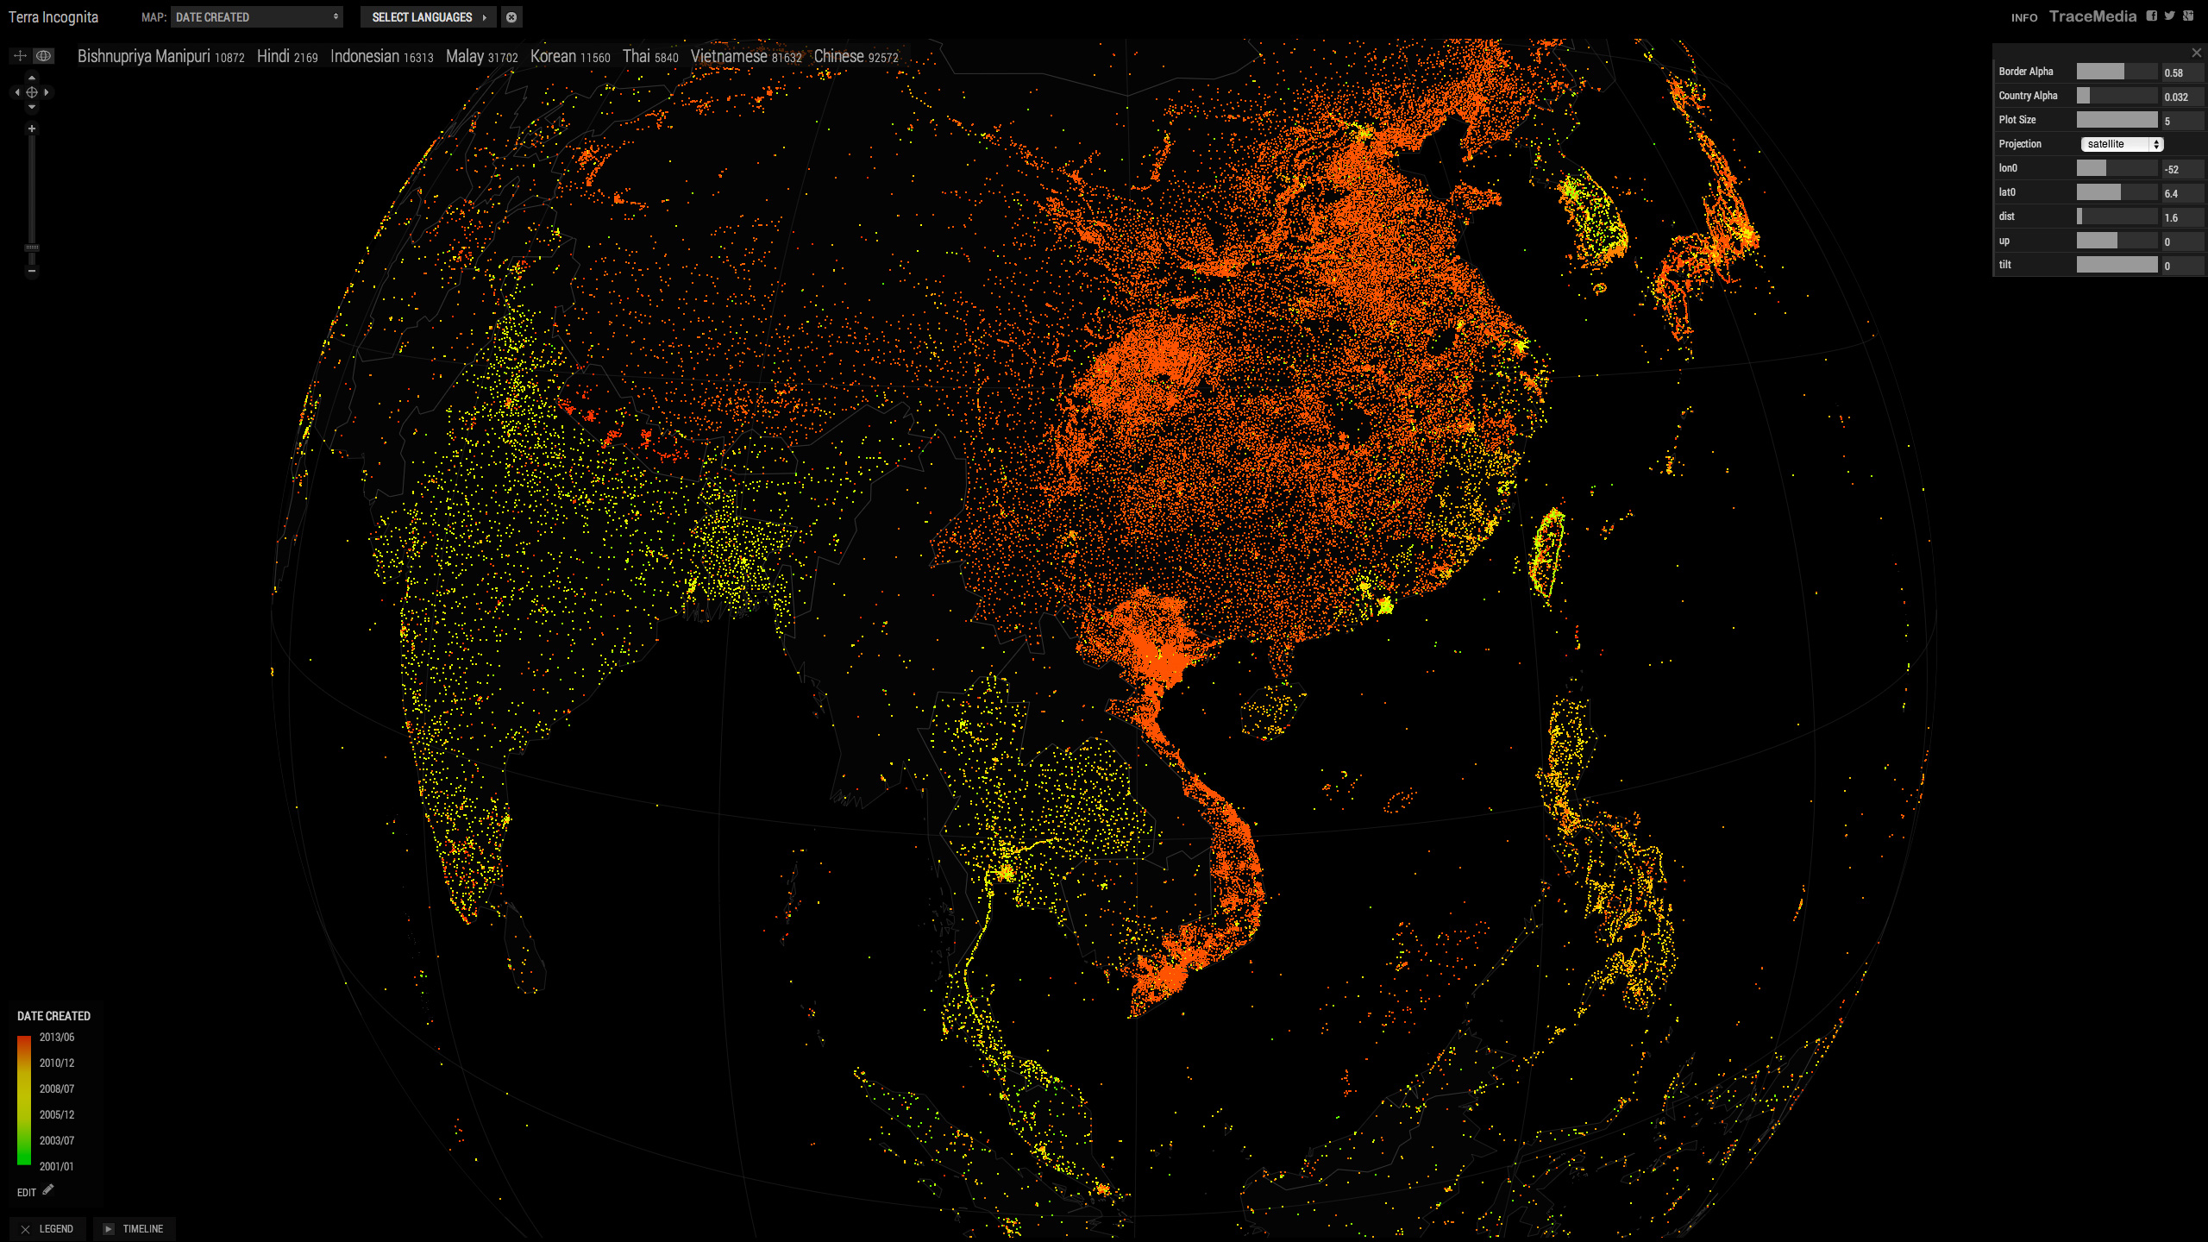
Task: Pan the map up with arrow
Action: pyautogui.click(x=32, y=78)
